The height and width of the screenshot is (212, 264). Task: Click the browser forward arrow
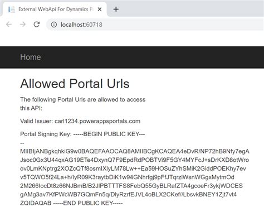[x=23, y=25]
